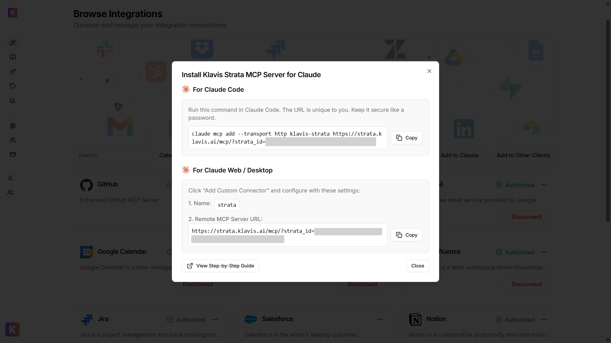Open Notion card three-dot menu
The width and height of the screenshot is (611, 343).
[544, 319]
